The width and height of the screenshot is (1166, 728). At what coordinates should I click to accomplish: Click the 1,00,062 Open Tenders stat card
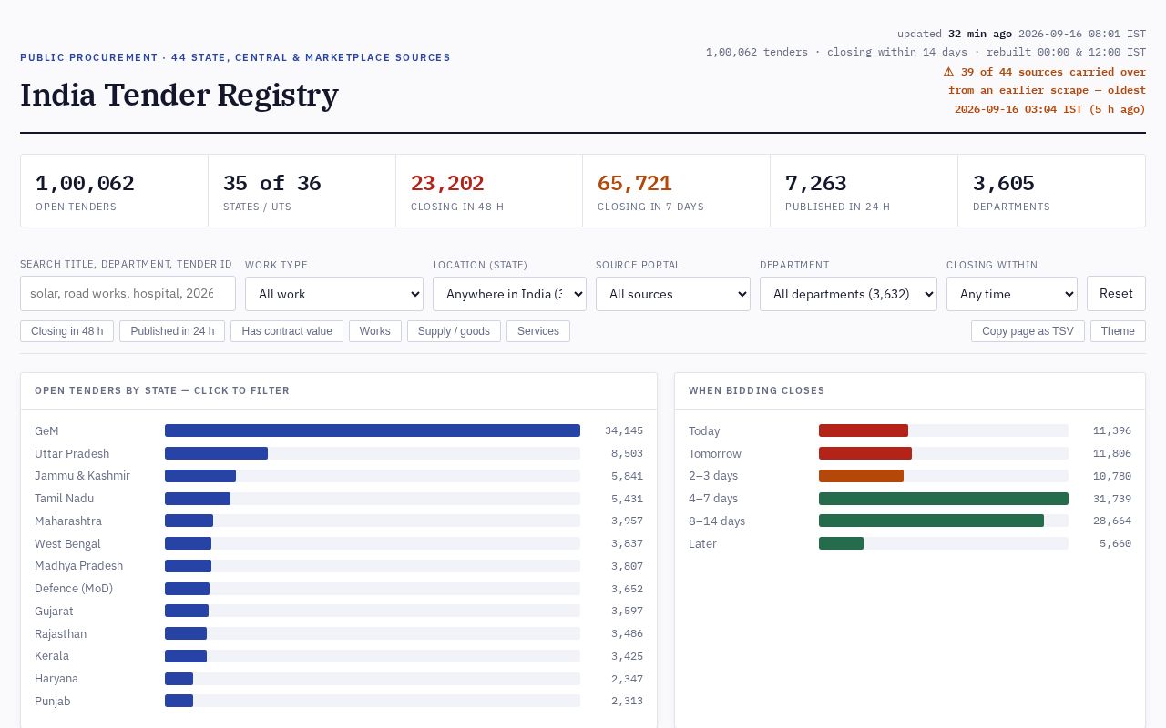(x=115, y=190)
